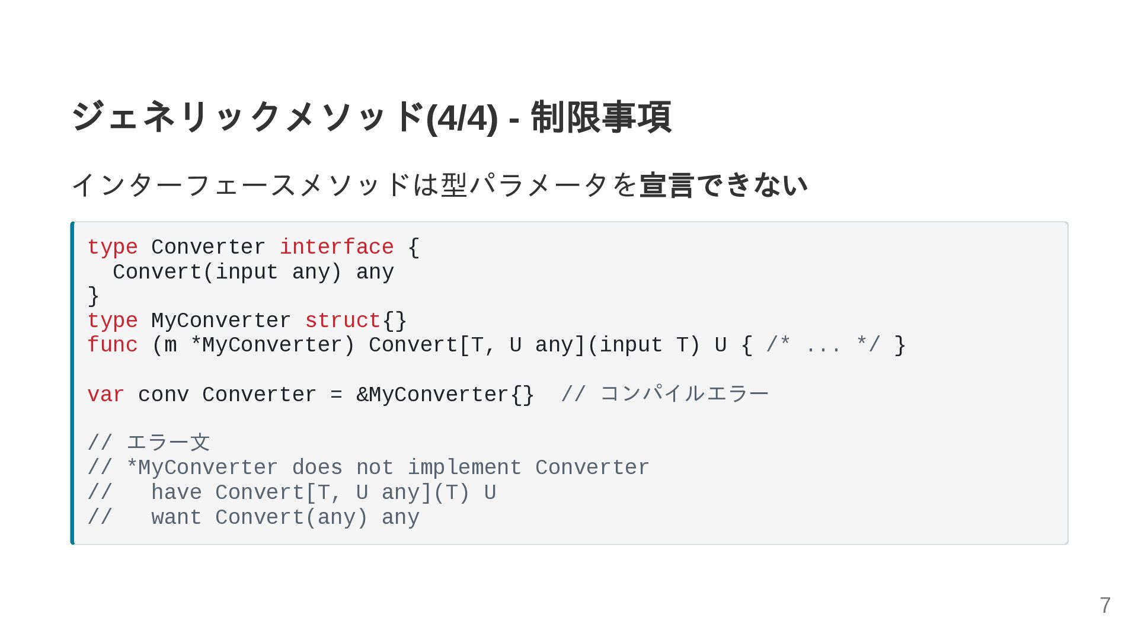Click the slide title ジェネリックメソッド(4/4)
The height and width of the screenshot is (640, 1138).
coord(284,117)
